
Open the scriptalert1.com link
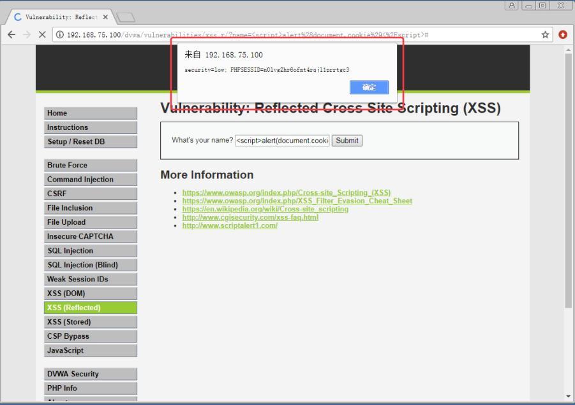[229, 224]
